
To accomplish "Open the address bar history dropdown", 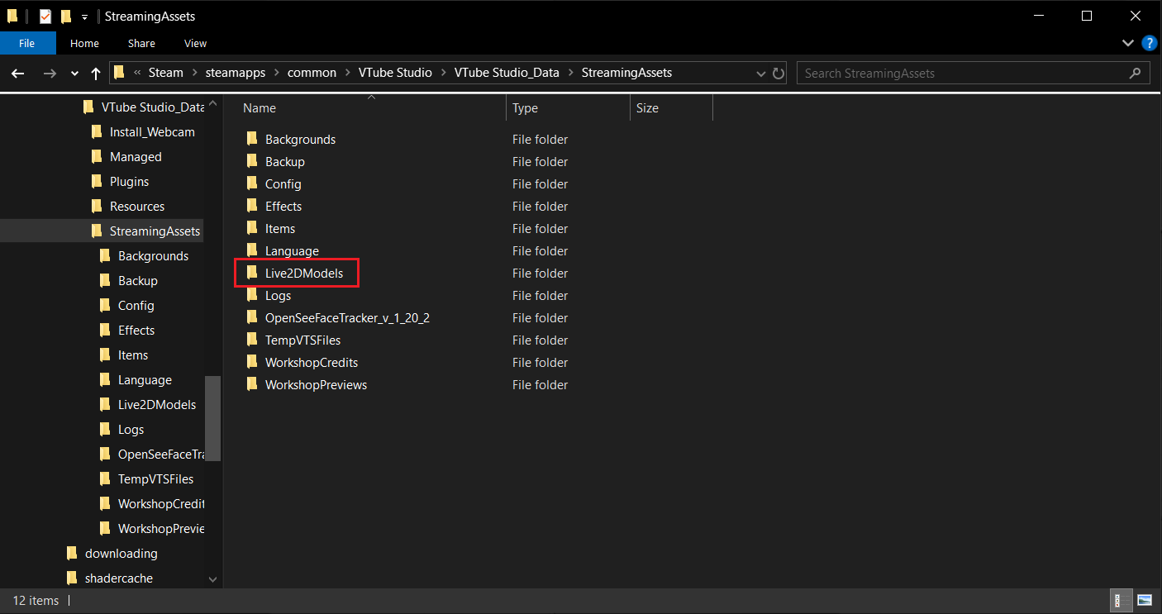I will pyautogui.click(x=761, y=73).
